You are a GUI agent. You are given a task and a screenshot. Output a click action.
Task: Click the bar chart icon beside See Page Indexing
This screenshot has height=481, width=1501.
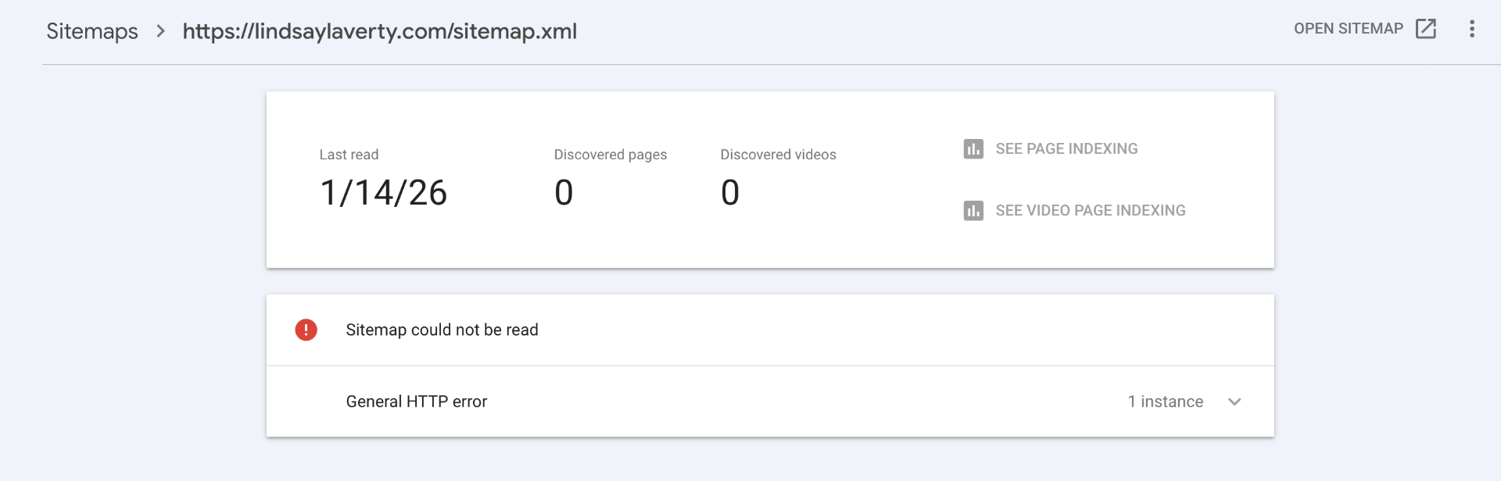point(973,148)
